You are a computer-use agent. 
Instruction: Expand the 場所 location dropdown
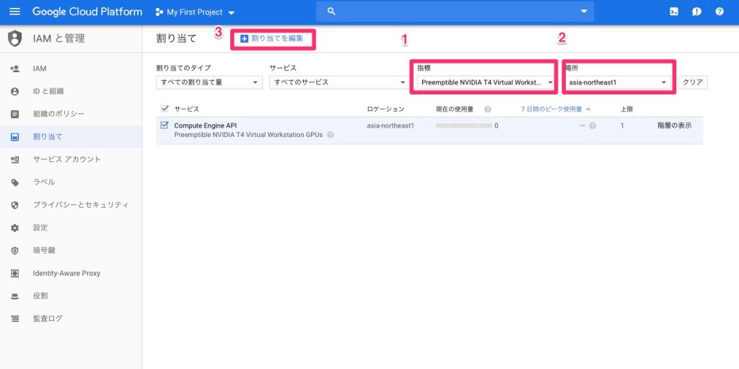point(618,82)
